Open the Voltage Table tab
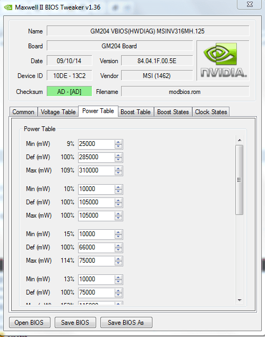 [x=58, y=112]
